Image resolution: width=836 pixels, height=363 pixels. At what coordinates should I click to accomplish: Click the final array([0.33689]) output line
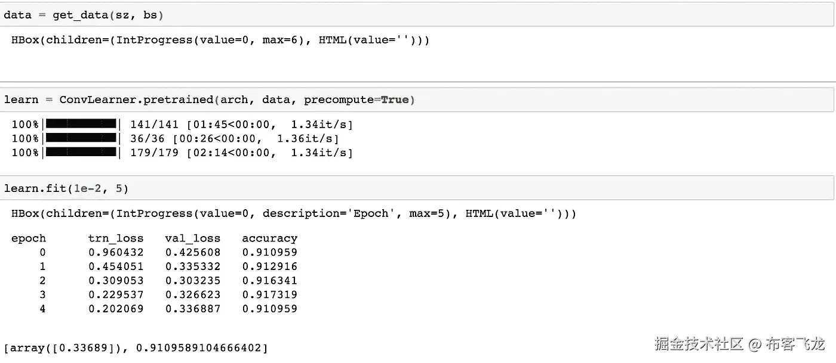click(x=136, y=348)
